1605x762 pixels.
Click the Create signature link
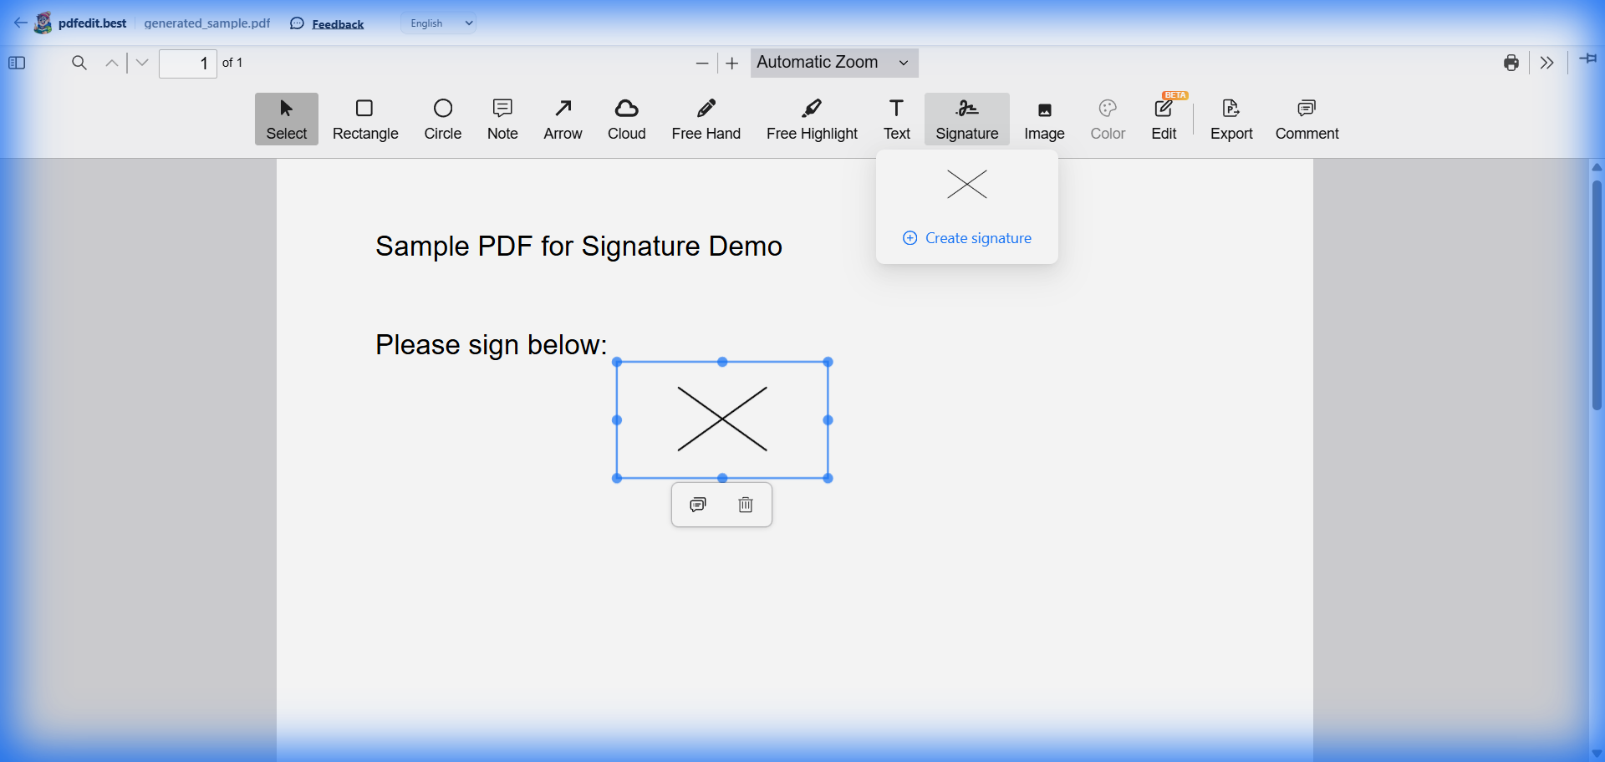click(966, 238)
